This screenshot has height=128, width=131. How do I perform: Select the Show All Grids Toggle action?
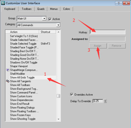pos(22,77)
